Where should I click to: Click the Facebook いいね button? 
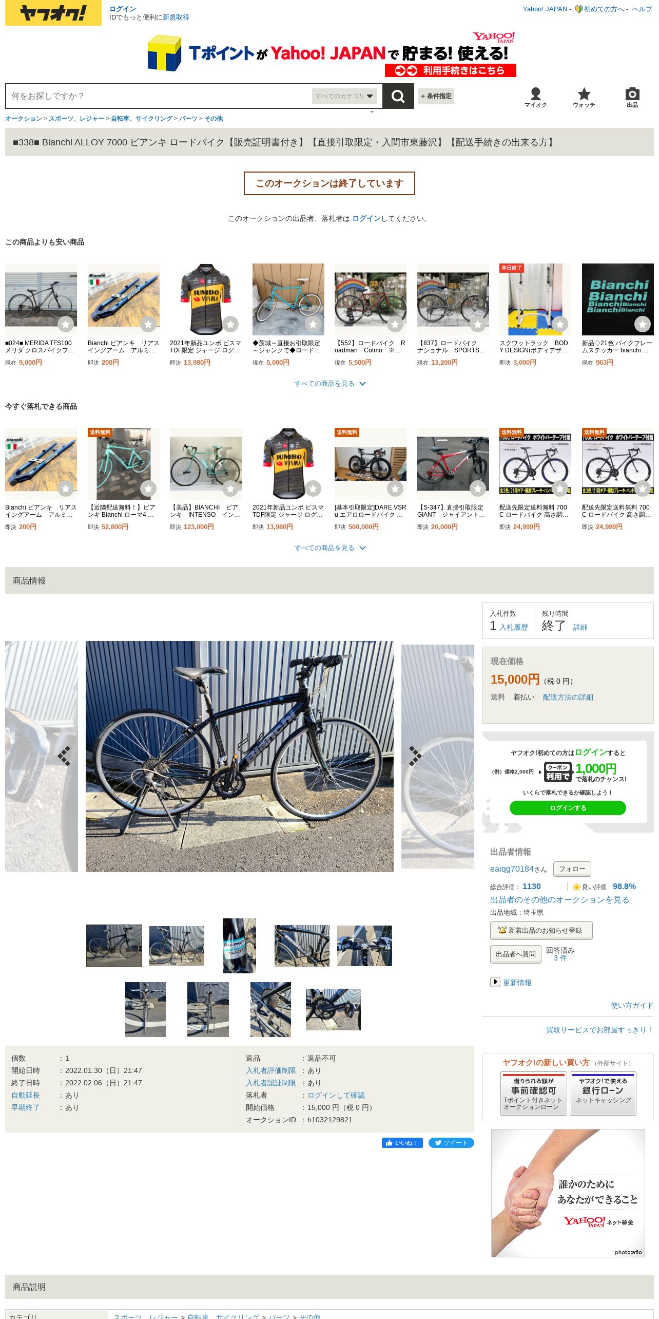pyautogui.click(x=402, y=1143)
